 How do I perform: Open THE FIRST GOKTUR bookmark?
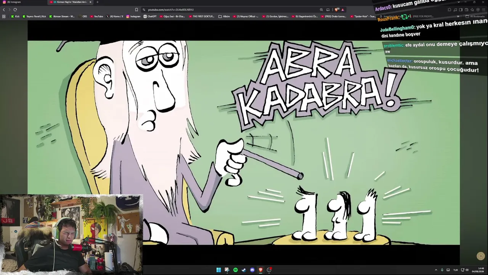pyautogui.click(x=201, y=16)
